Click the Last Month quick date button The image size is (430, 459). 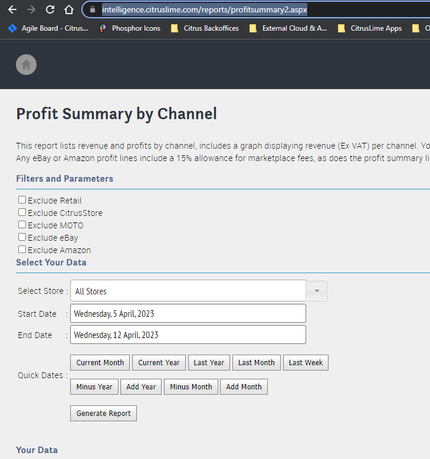pos(256,363)
